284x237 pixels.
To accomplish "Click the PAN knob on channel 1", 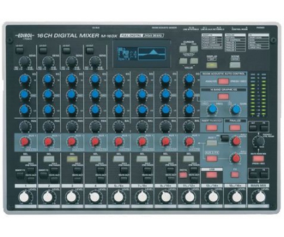I will click(24, 126).
